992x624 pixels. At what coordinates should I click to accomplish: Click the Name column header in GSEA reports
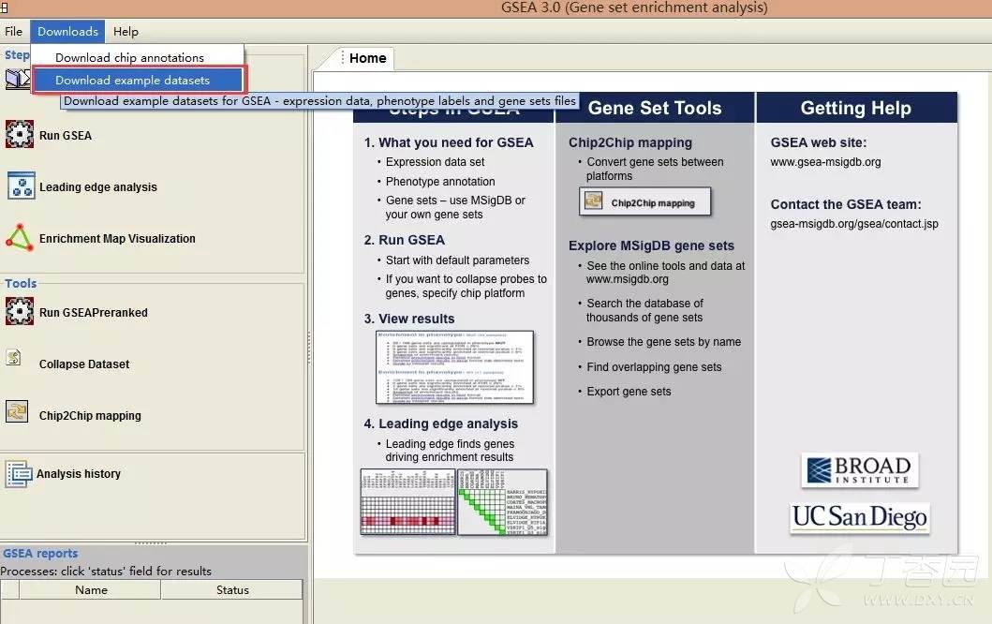pos(91,590)
